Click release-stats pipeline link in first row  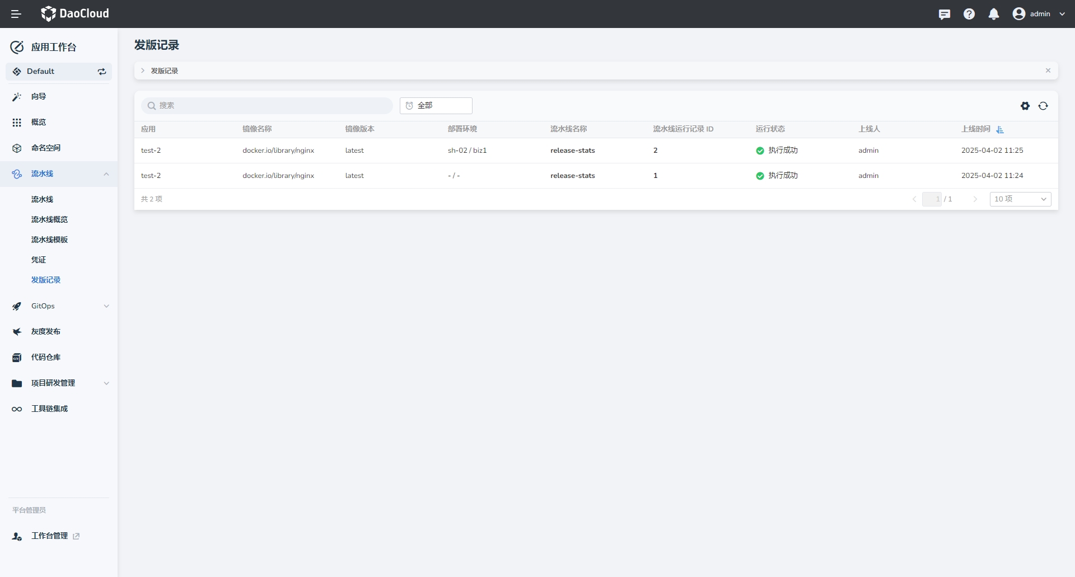tap(572, 151)
